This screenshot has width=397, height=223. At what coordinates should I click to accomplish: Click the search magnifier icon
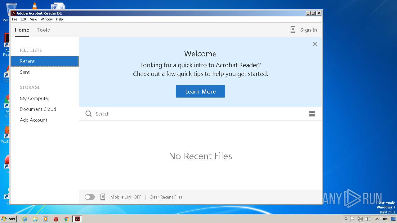click(x=88, y=114)
